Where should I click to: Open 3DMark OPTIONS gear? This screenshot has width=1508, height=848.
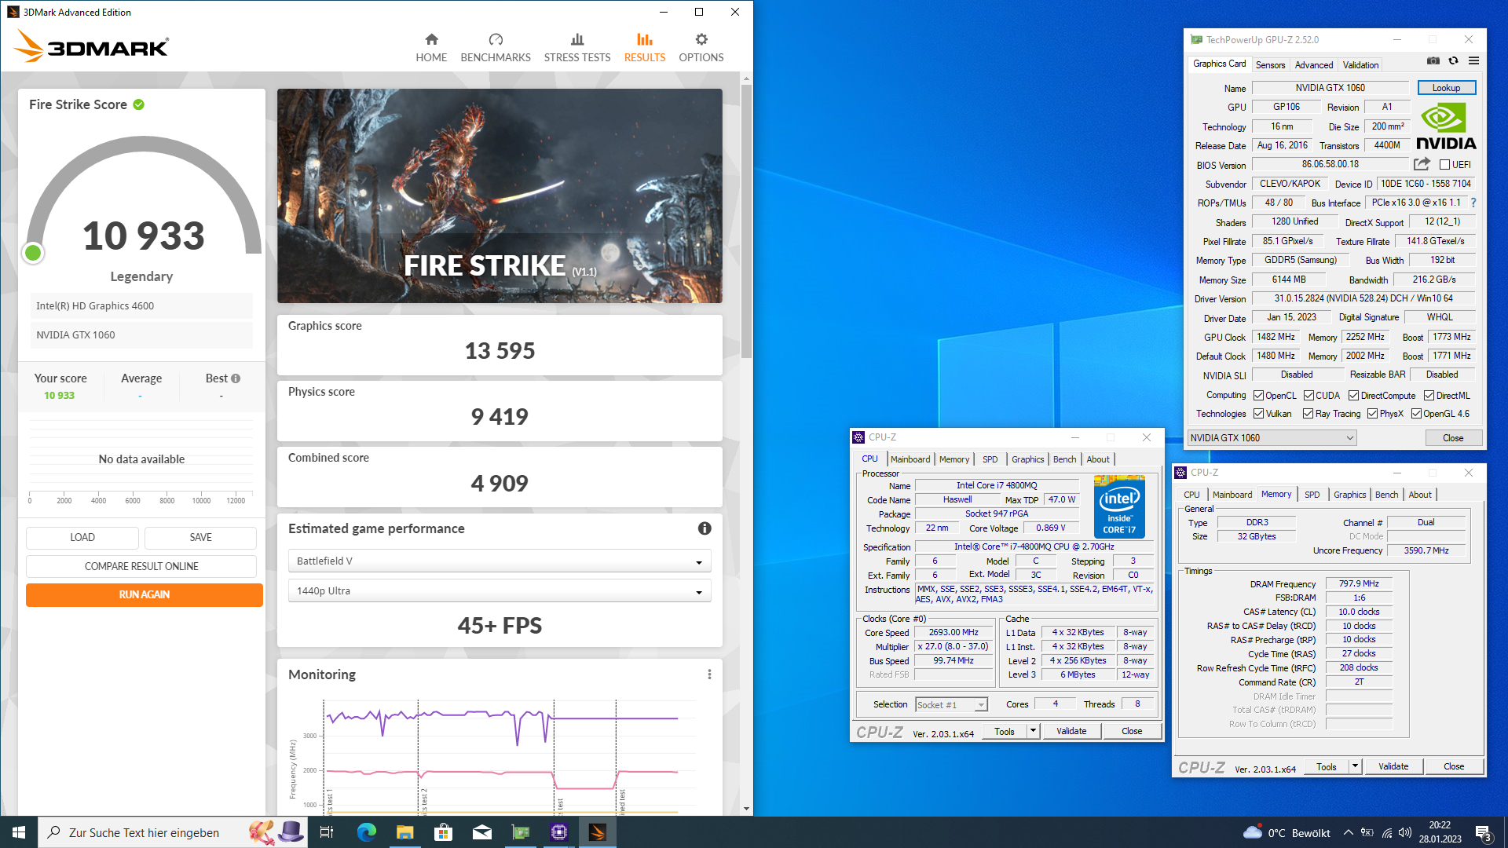[x=701, y=48]
